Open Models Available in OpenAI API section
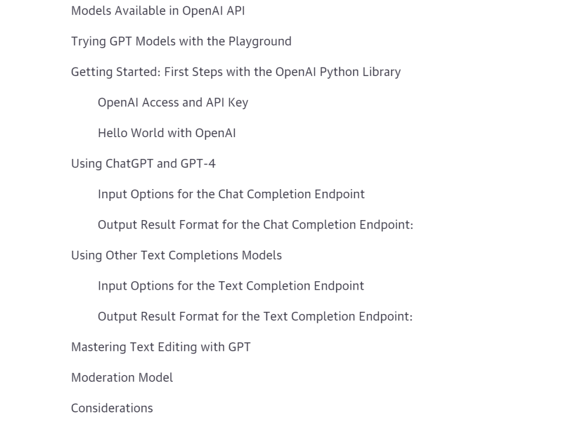Screen dimensions: 578x428 158,11
